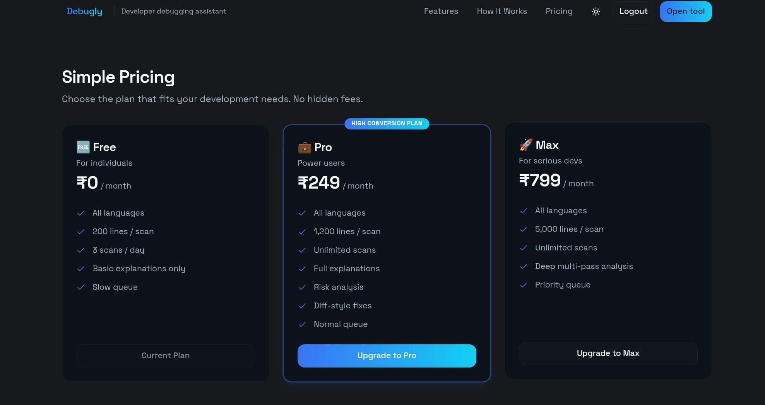Toggle the light/dark theme sun icon
This screenshot has width=765, height=405.
[596, 12]
